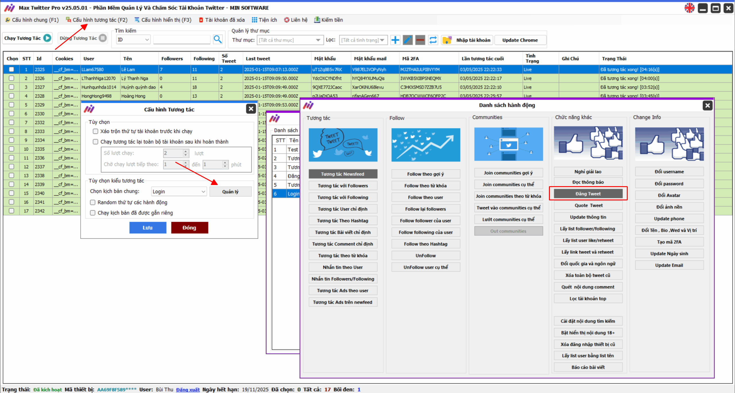Screen dimensions: 735x393
Task: Click the Đổi Avatar button
Action: tap(669, 195)
